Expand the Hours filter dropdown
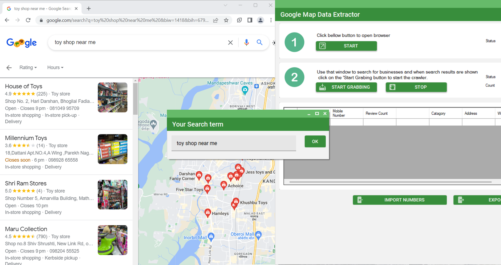The height and width of the screenshot is (265, 501). click(x=55, y=68)
